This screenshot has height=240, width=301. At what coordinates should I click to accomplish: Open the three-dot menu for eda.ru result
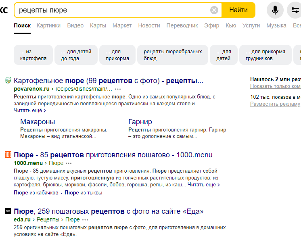pyautogui.click(x=85, y=220)
